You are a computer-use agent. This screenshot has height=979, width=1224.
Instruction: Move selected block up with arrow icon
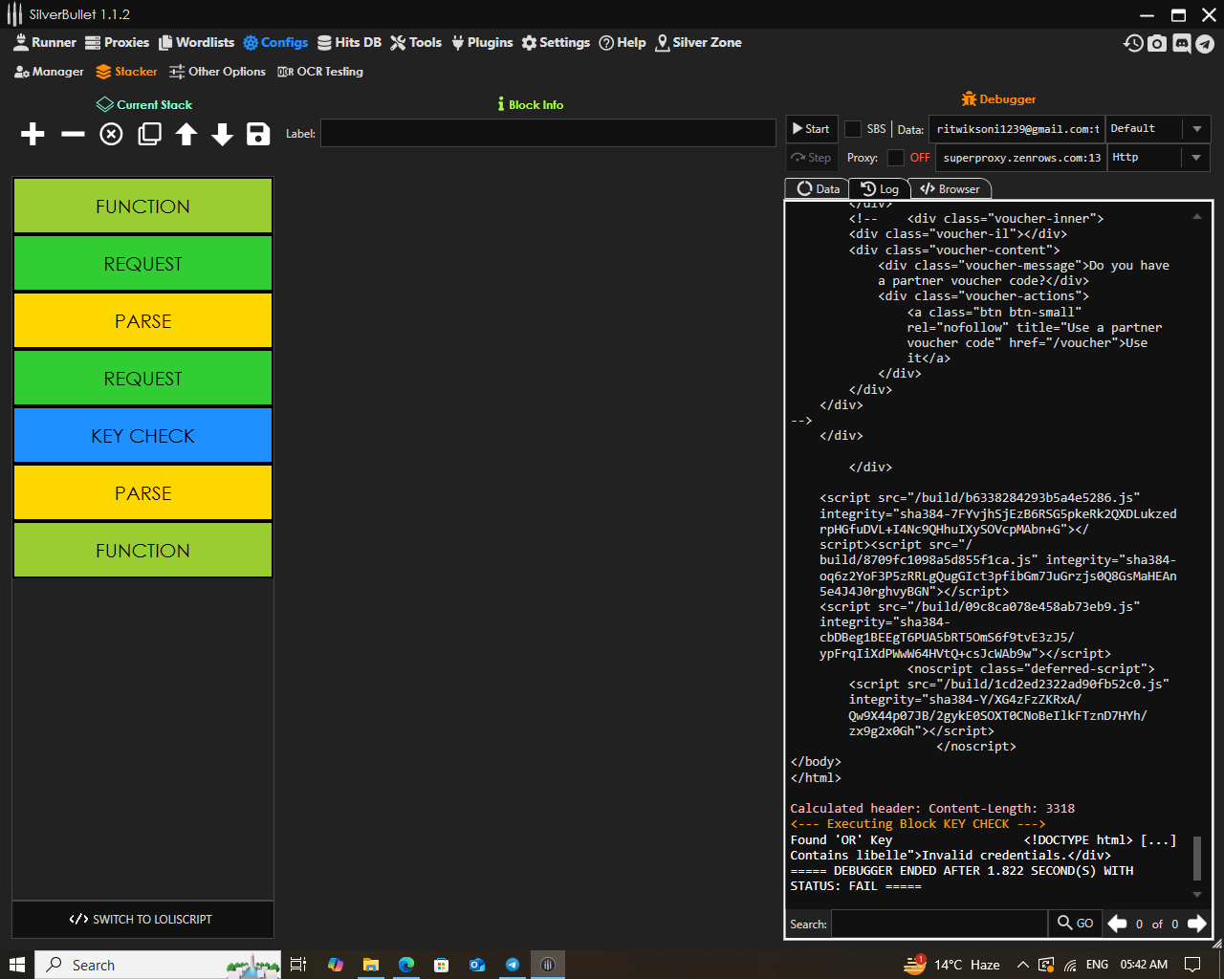[186, 134]
